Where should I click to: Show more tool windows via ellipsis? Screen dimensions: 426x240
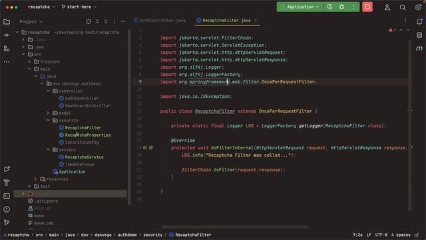click(7, 62)
